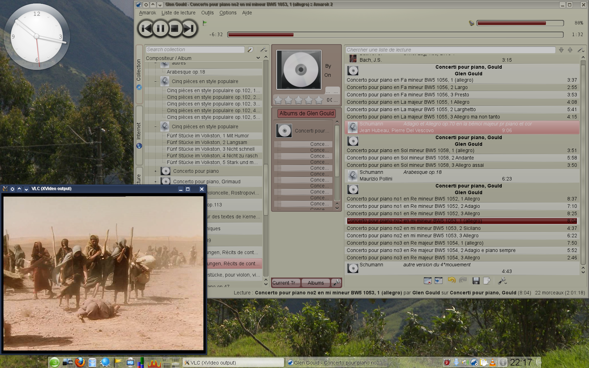Open the Aide menu
The width and height of the screenshot is (589, 368).
click(x=247, y=13)
